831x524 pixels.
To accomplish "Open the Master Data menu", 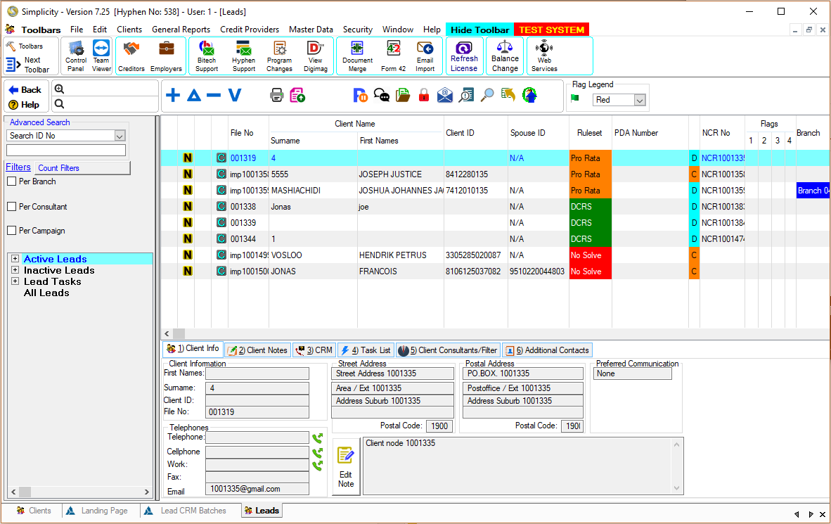I will tap(311, 30).
